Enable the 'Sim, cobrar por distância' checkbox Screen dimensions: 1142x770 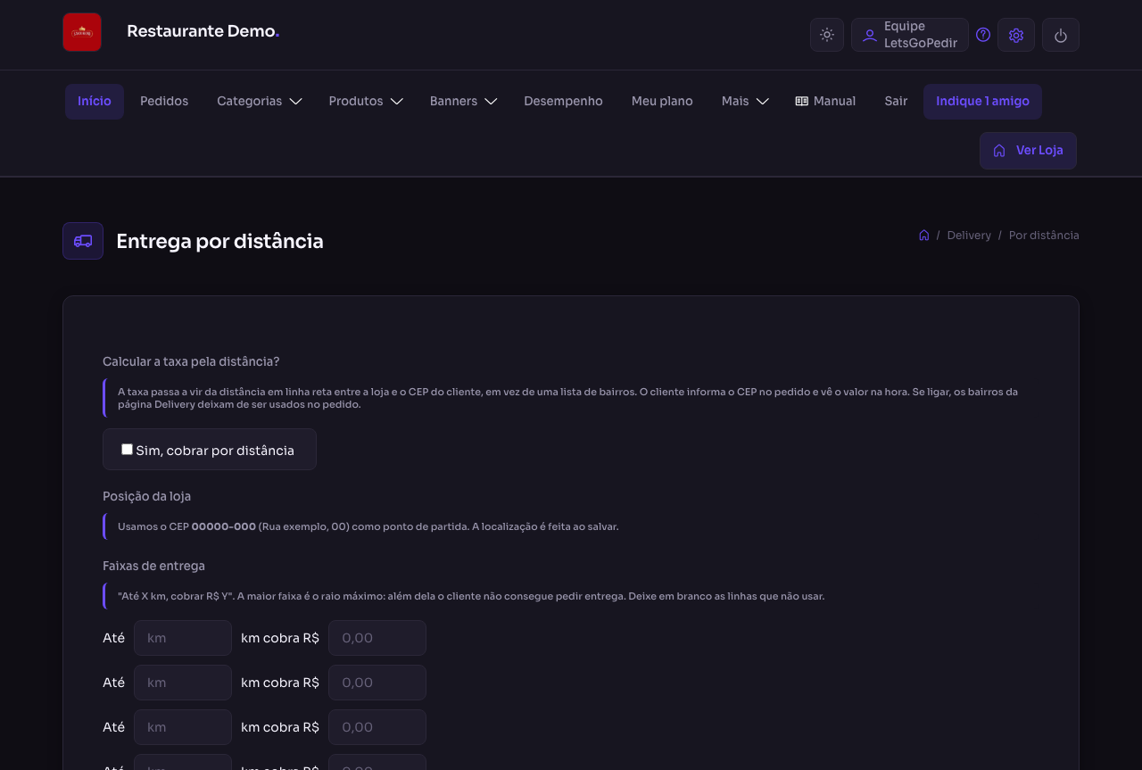click(x=128, y=450)
